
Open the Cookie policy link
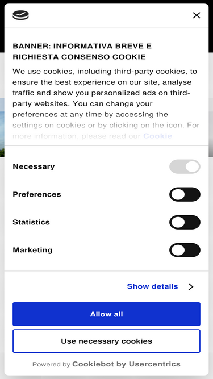click(x=157, y=136)
